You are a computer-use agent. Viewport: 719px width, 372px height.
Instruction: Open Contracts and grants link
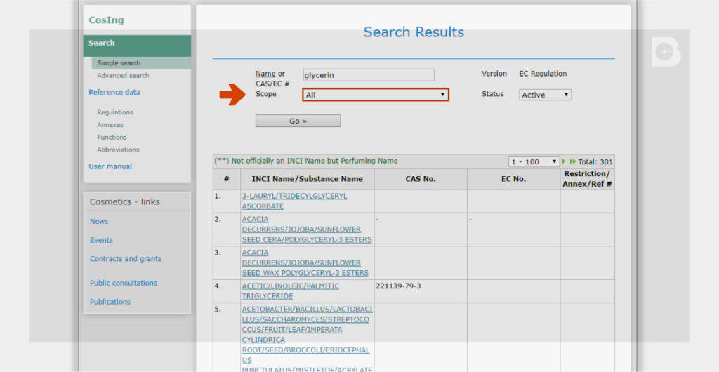tap(126, 259)
